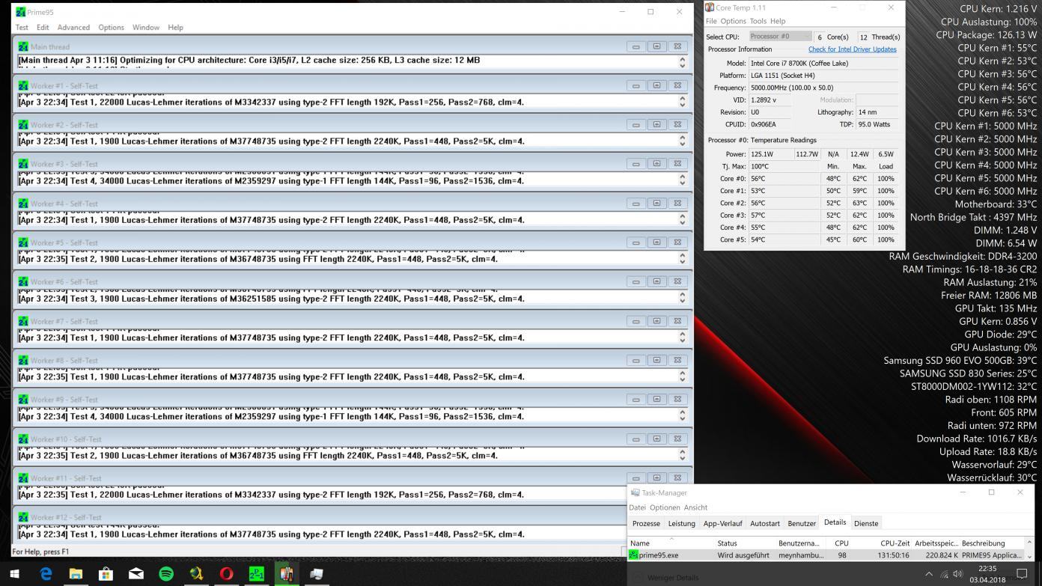This screenshot has width=1042, height=586.
Task: Click the prime95.exe process icon in Task-Manager
Action: pos(633,555)
